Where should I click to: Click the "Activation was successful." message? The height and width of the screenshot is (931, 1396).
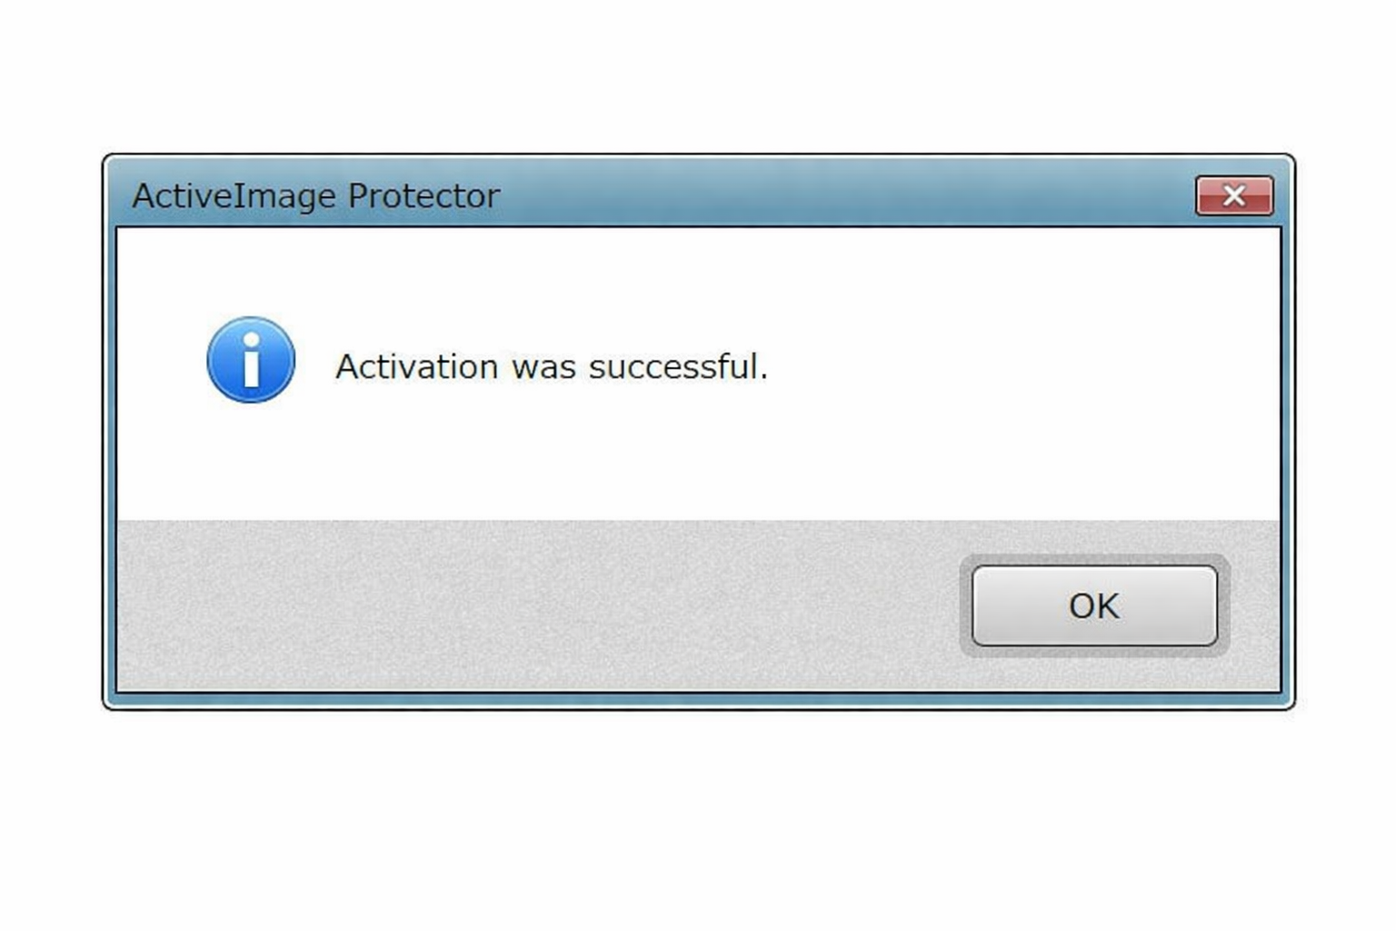pos(552,366)
